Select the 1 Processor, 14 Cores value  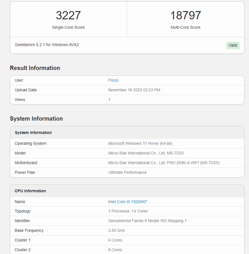tap(128, 211)
